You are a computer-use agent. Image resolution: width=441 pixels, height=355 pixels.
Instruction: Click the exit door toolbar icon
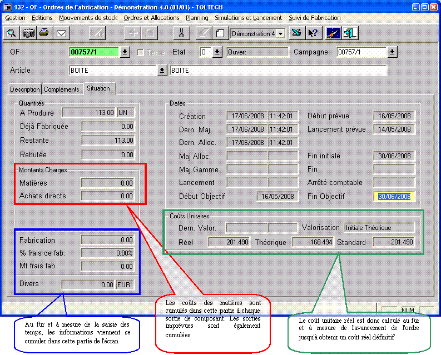coord(350,33)
